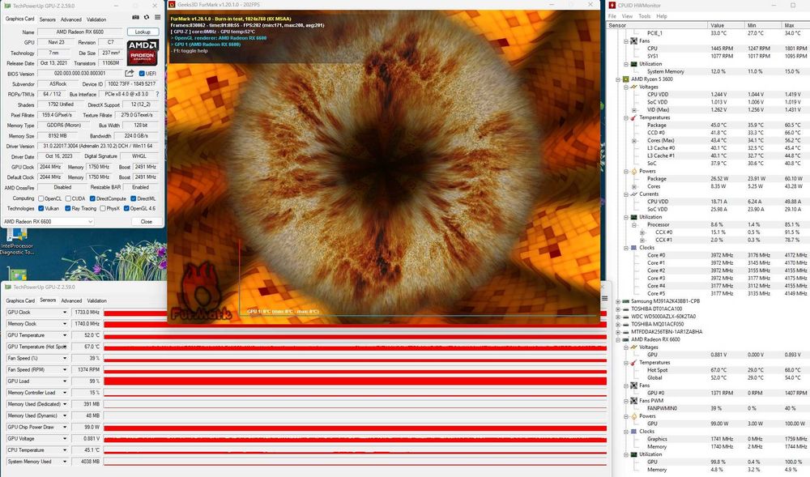Open the Intel Processor Diagnostic Tool desktop icon
Screen dimensions: 810x477
point(16,241)
